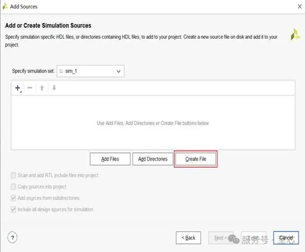Click the minus remove-source icon
The width and height of the screenshot is (305, 252).
[30, 88]
